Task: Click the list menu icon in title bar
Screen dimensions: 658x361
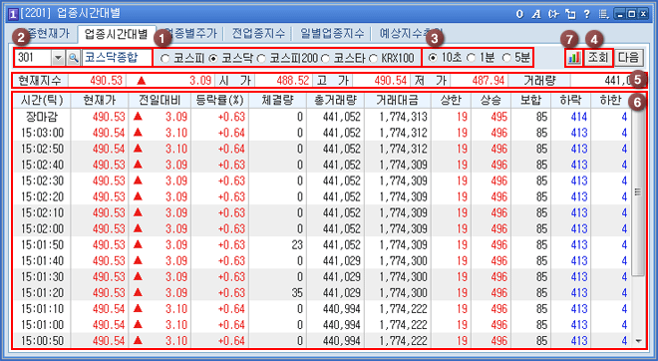Action: 604,14
